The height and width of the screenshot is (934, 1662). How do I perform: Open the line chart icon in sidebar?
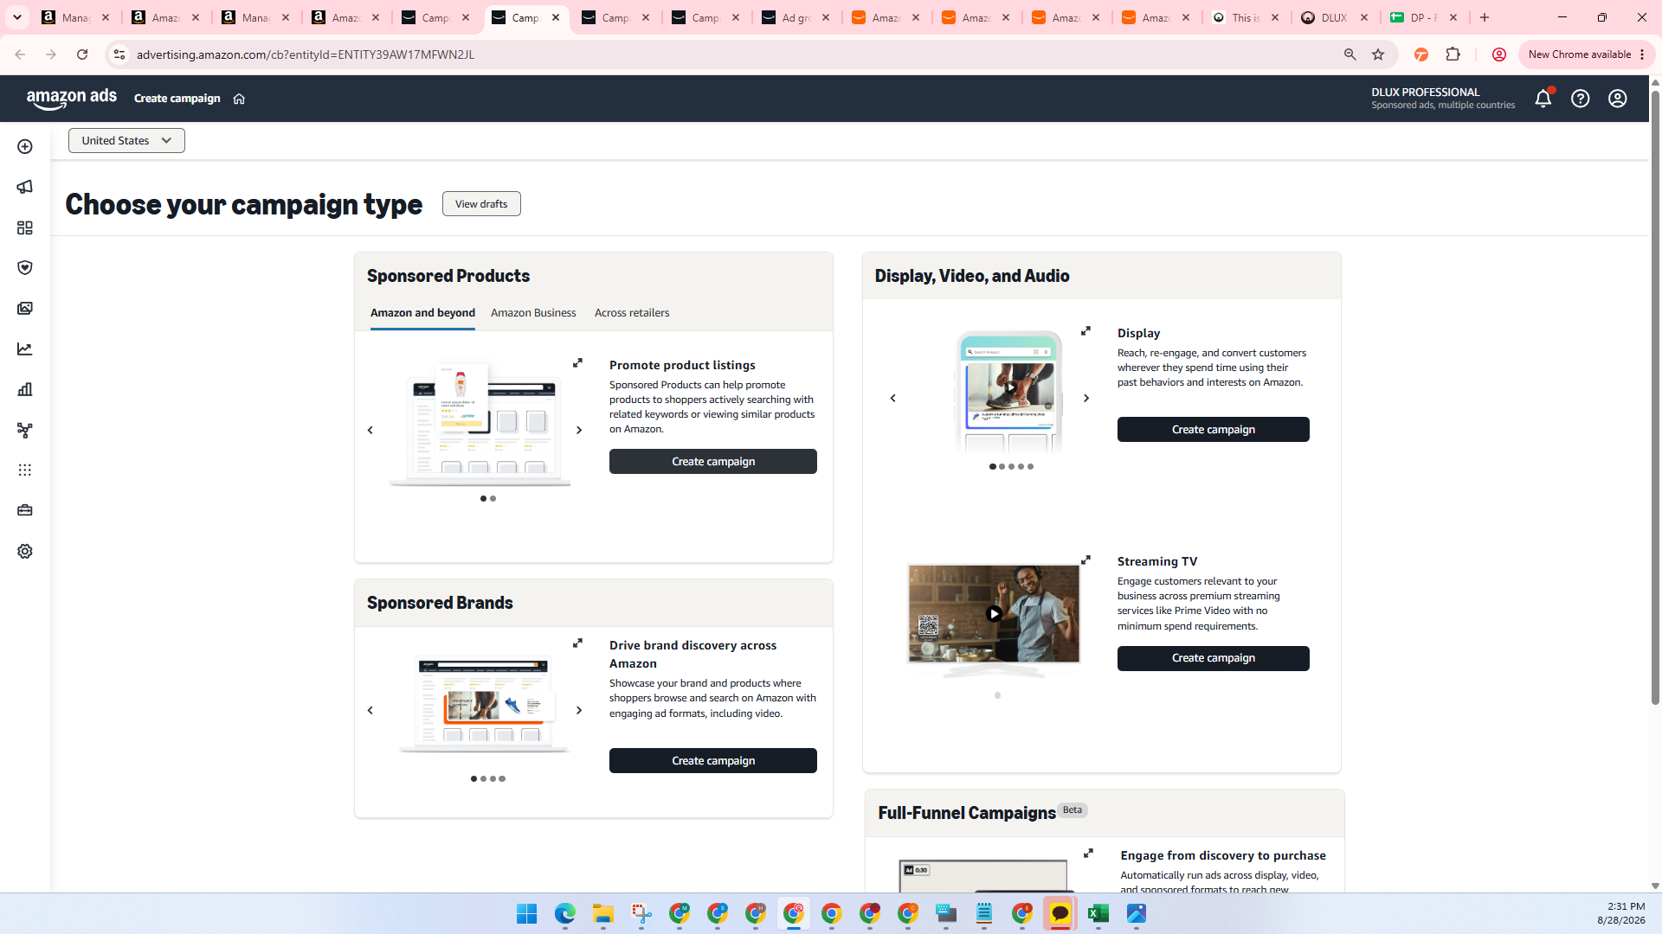coord(25,349)
